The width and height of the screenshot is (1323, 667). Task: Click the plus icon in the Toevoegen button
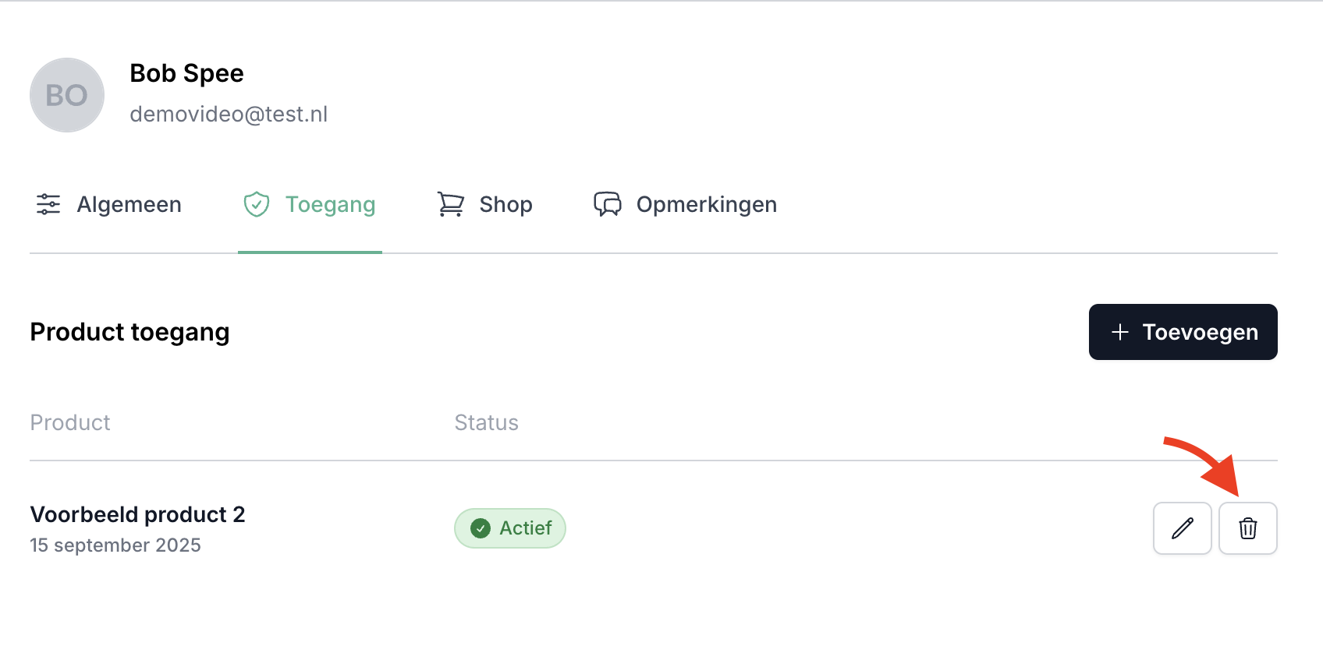click(x=1120, y=332)
